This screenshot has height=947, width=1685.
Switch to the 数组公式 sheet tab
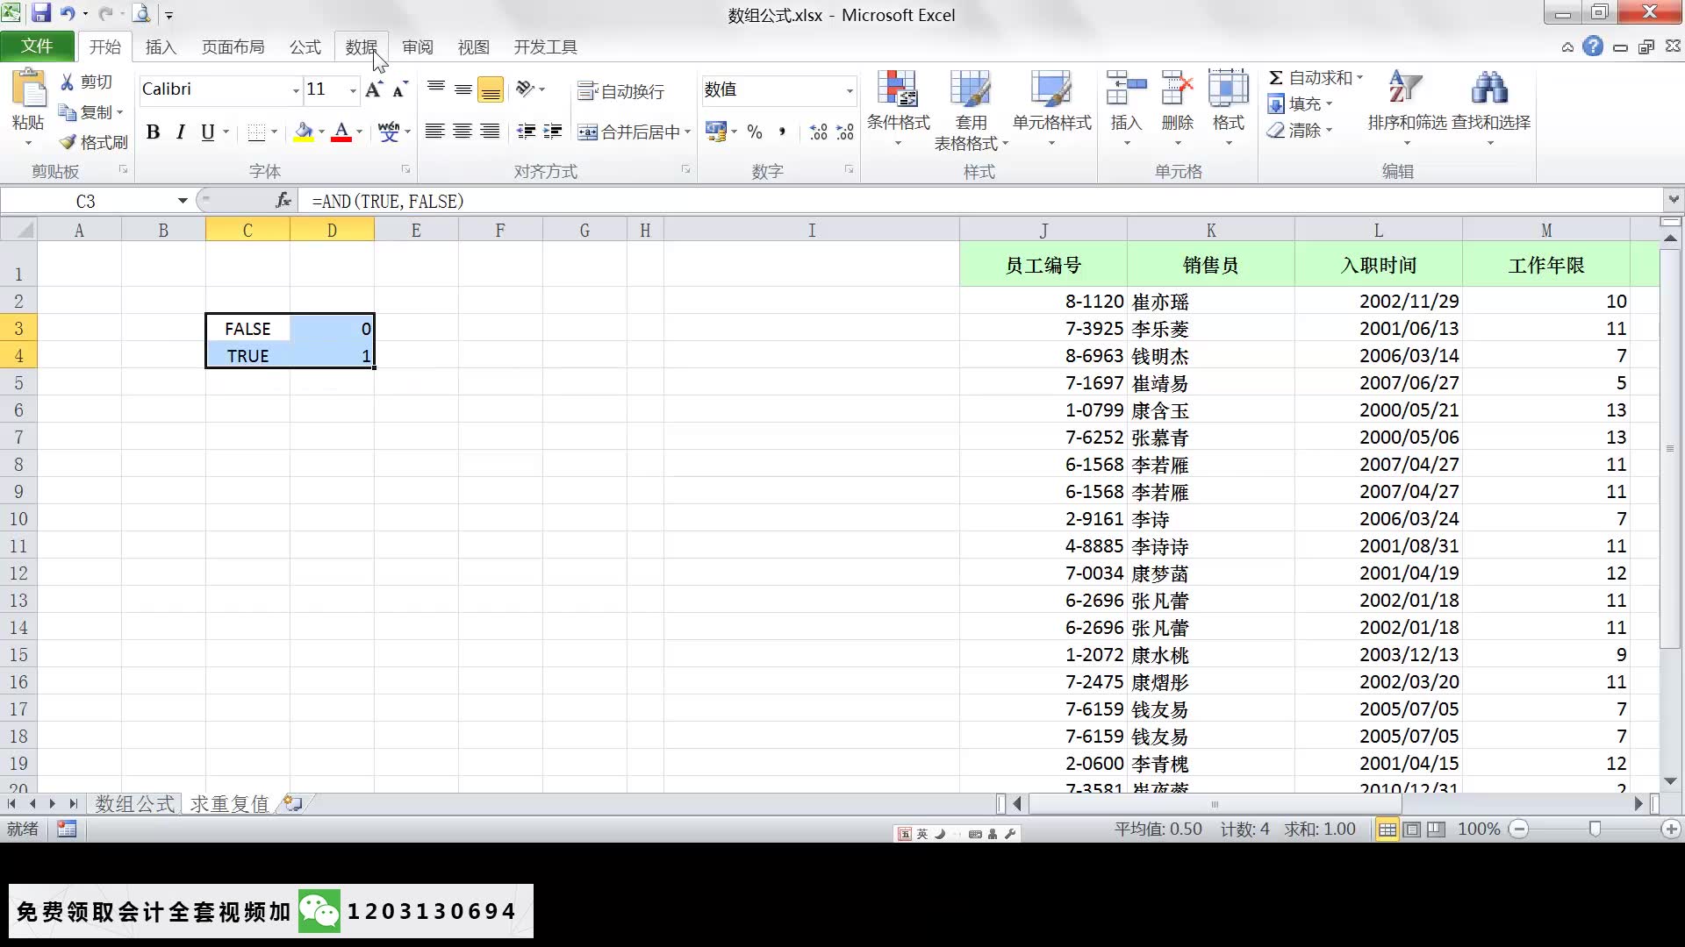tap(134, 803)
